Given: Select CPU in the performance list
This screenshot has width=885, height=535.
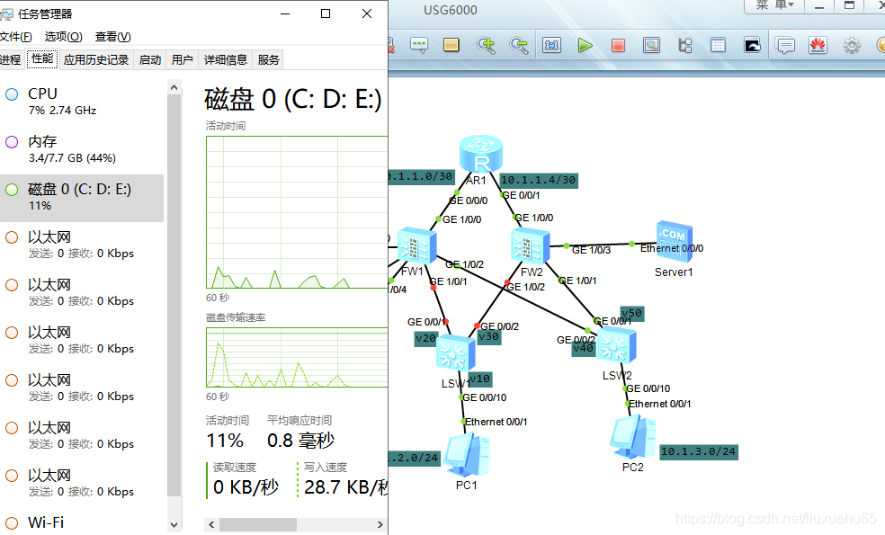Looking at the screenshot, I should (x=82, y=102).
